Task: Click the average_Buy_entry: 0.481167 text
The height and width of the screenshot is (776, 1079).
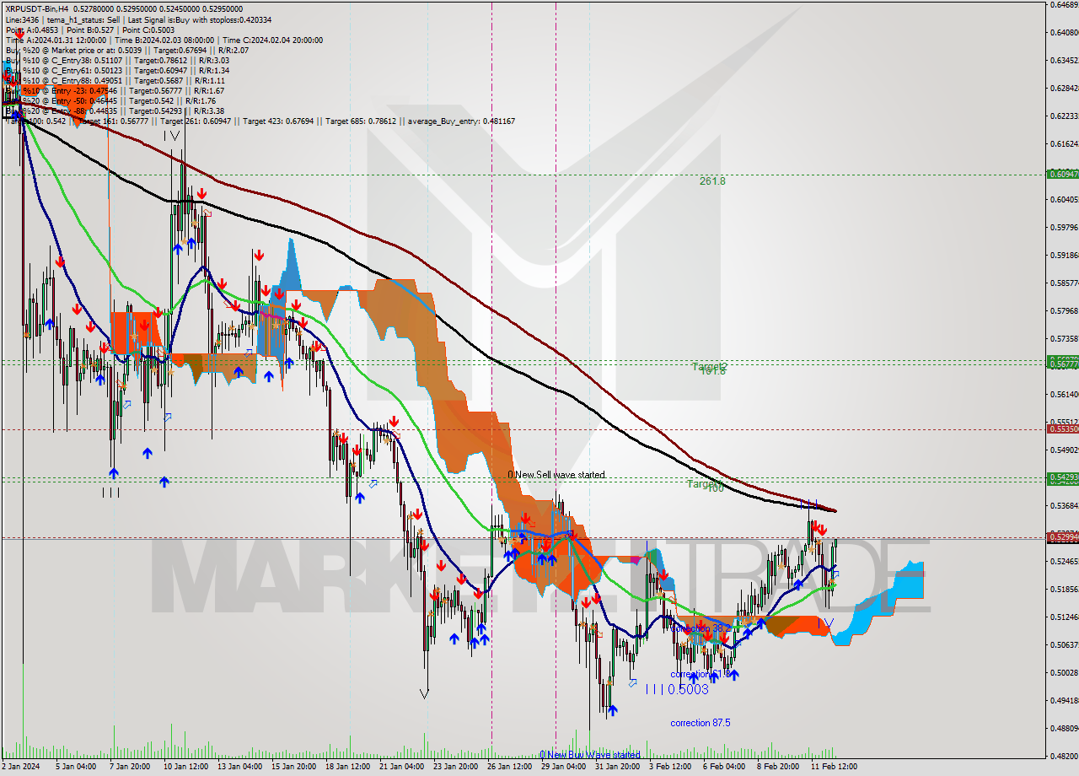Action: tap(461, 121)
